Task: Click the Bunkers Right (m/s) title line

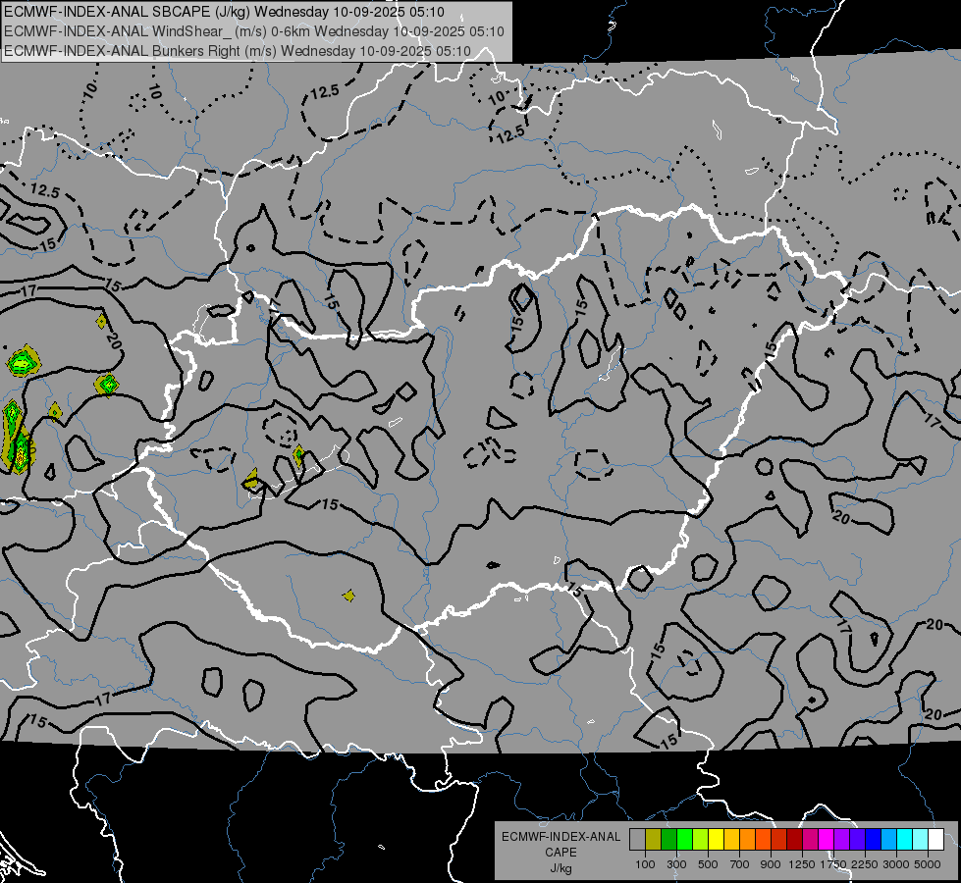Action: [x=238, y=51]
